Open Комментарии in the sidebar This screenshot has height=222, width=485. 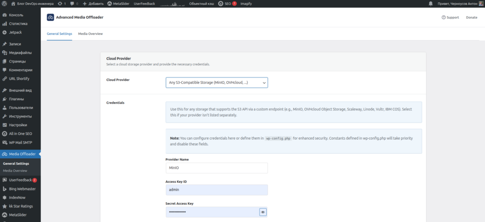(20, 70)
